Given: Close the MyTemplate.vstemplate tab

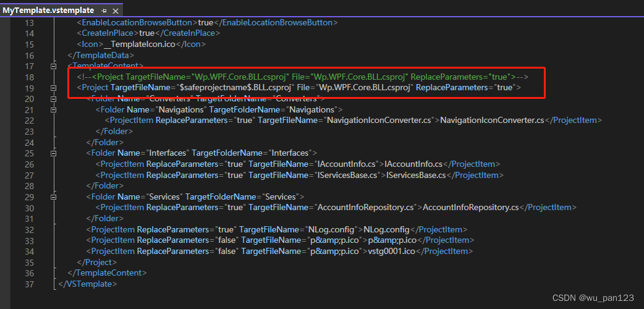Looking at the screenshot, I should [x=114, y=11].
